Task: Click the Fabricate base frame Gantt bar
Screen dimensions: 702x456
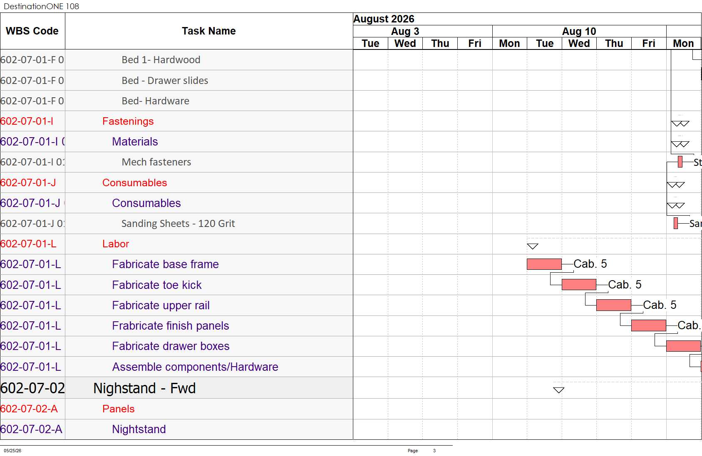Action: (544, 264)
